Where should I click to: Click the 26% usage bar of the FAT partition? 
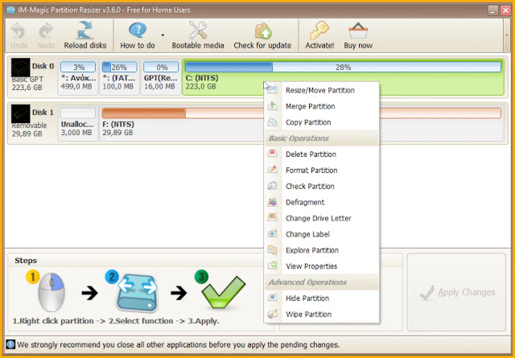[x=119, y=67]
